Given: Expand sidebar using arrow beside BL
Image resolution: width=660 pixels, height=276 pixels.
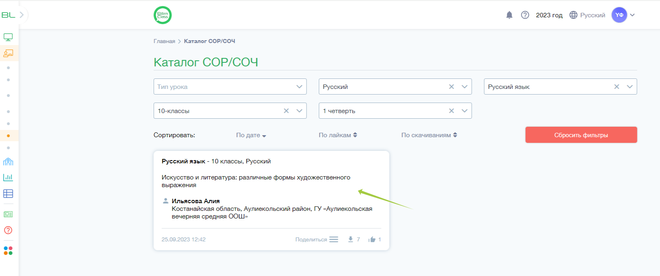Looking at the screenshot, I should 22,15.
